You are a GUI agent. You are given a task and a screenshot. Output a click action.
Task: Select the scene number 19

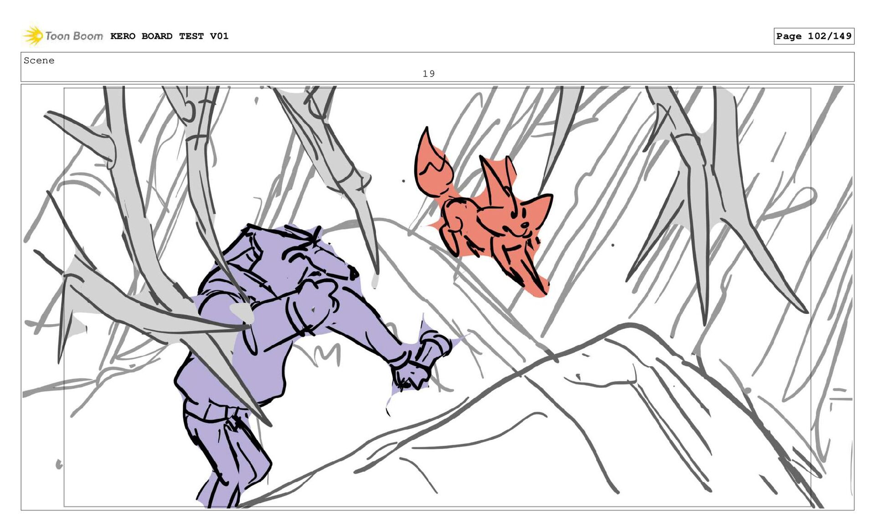tap(428, 73)
